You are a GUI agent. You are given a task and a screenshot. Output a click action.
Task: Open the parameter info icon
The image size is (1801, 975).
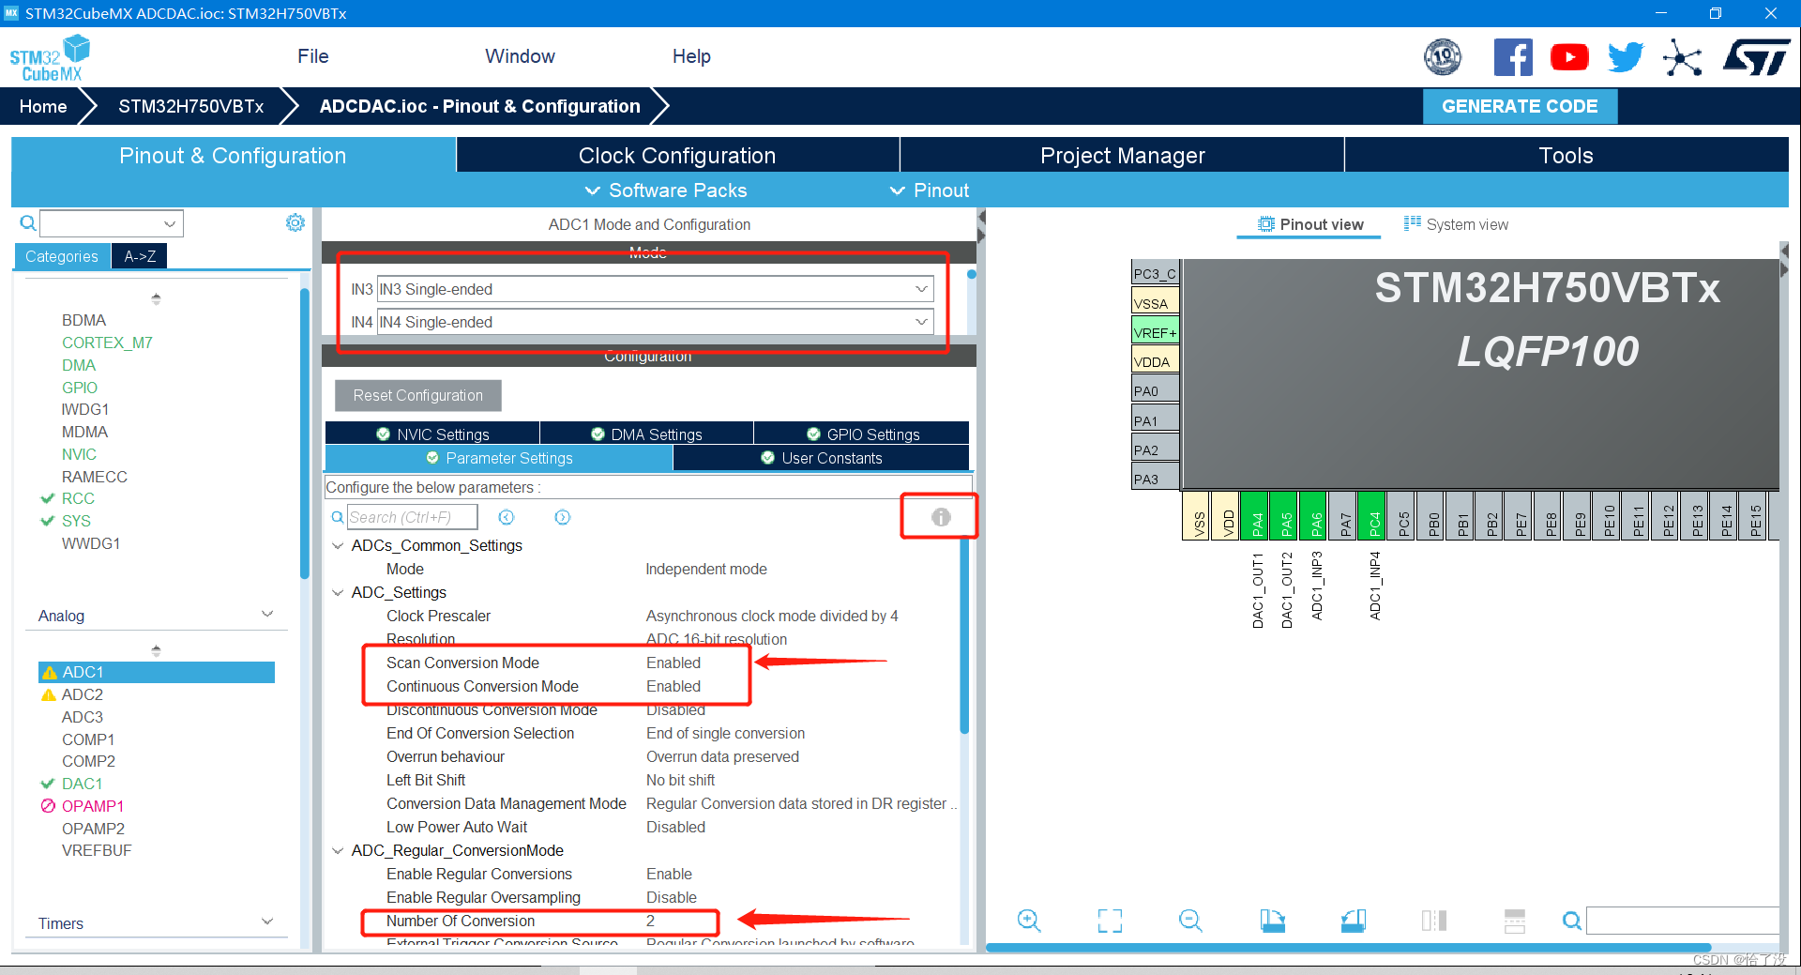click(x=941, y=517)
